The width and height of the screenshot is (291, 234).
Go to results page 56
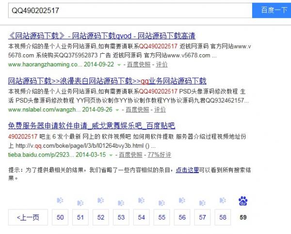tap(182, 217)
